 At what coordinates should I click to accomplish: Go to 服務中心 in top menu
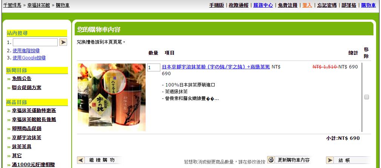(x=263, y=5)
